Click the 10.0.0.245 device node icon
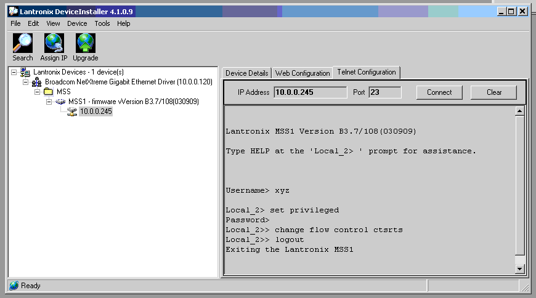Image resolution: width=536 pixels, height=298 pixels. coord(72,111)
